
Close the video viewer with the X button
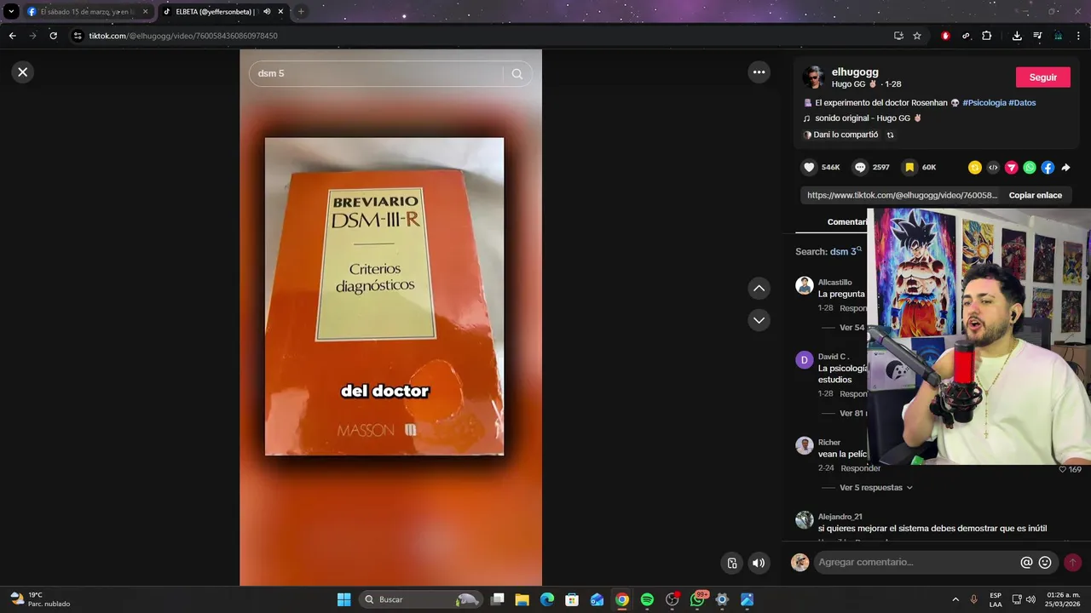pos(23,72)
